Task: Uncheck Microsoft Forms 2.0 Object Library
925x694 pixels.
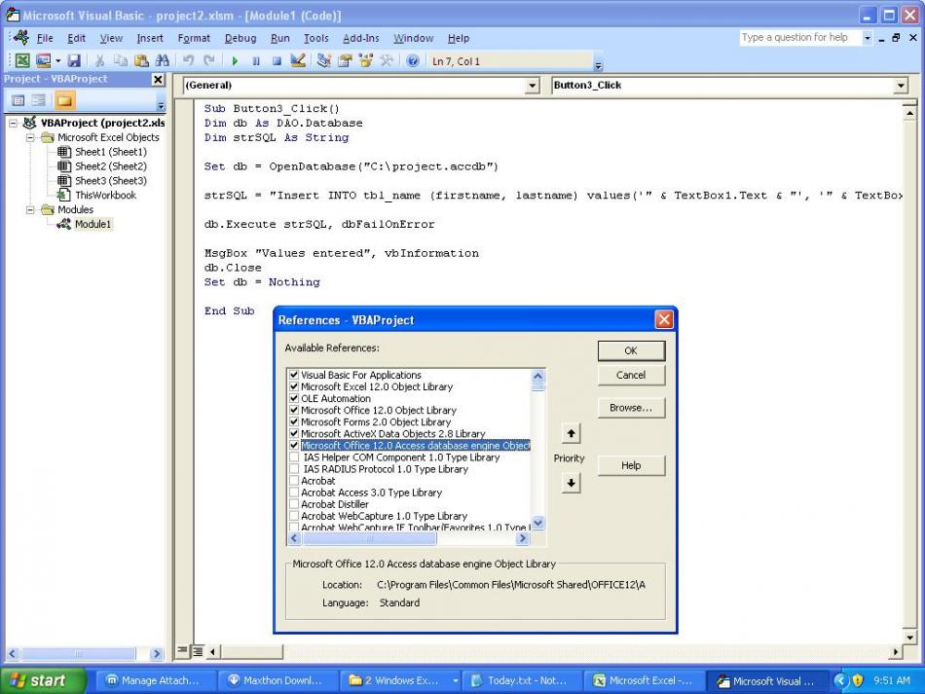Action: [294, 421]
